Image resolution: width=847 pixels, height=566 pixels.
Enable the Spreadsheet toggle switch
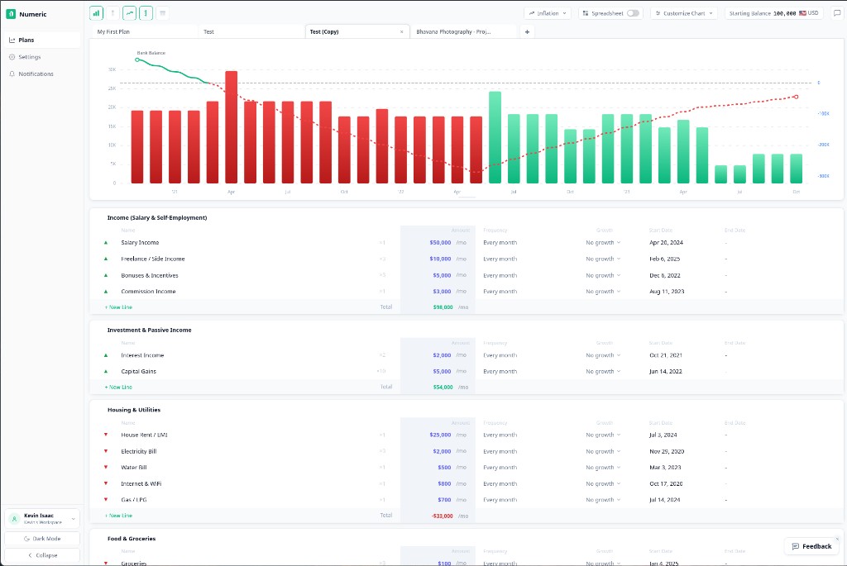[x=633, y=13]
